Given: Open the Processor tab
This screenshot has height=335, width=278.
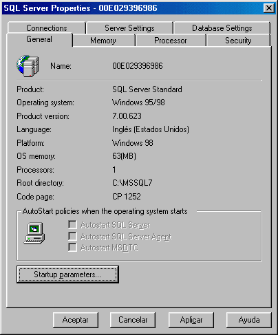Looking at the screenshot, I should [171, 41].
